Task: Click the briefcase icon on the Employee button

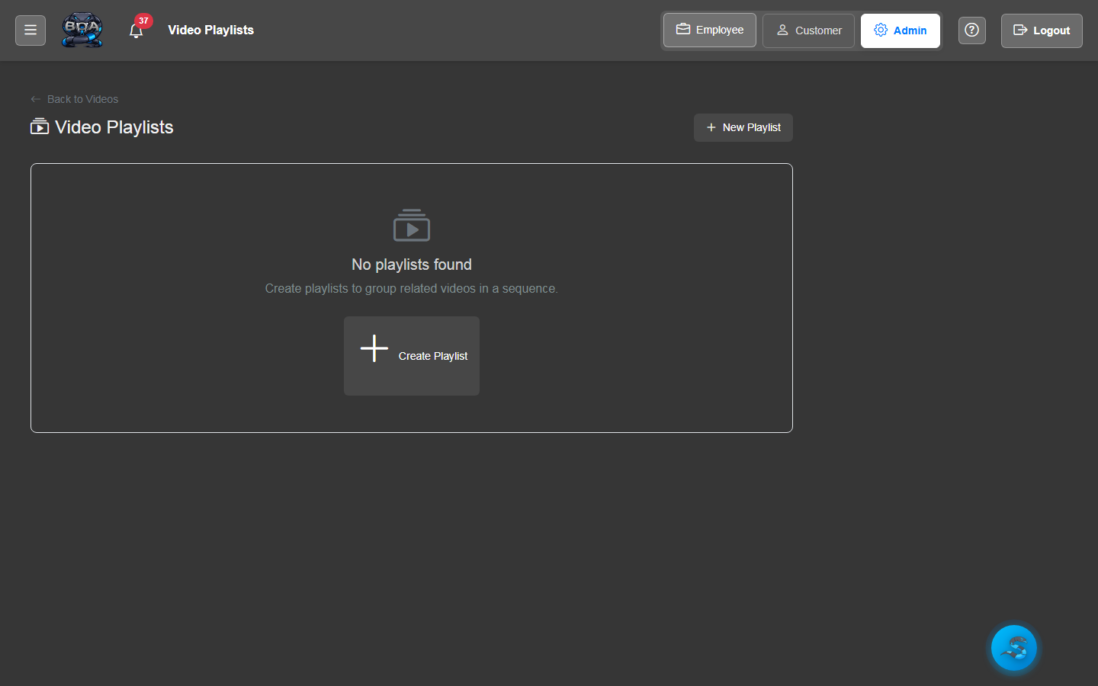Action: click(684, 30)
